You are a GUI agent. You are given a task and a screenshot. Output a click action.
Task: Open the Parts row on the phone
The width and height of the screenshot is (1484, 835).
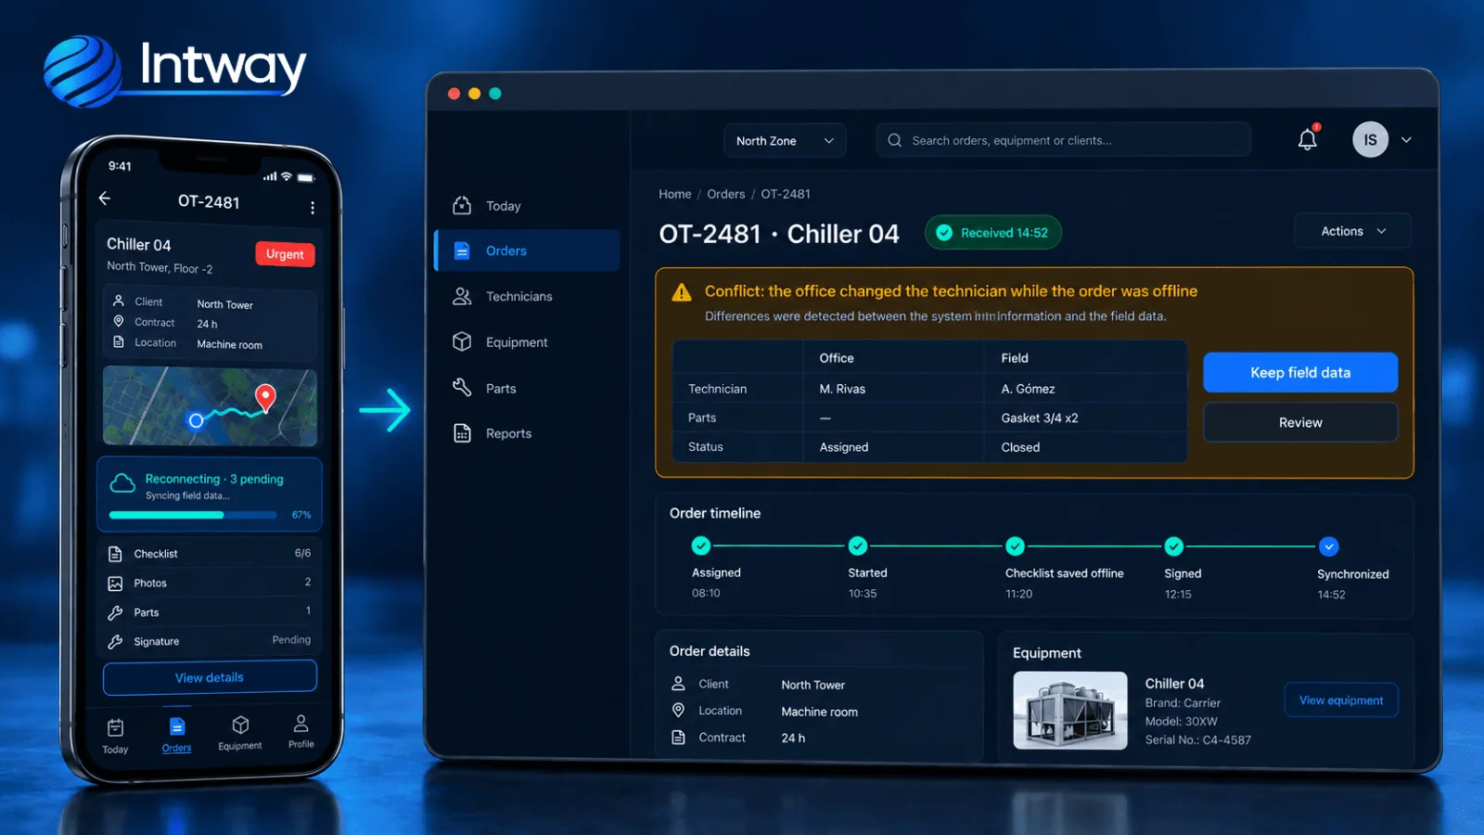tap(210, 612)
